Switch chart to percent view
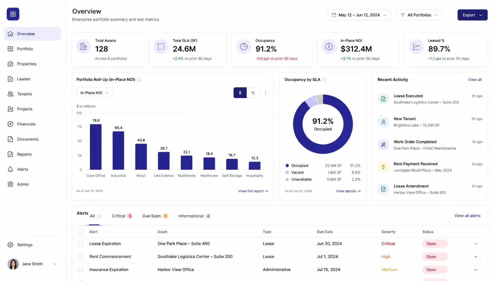 [253, 93]
